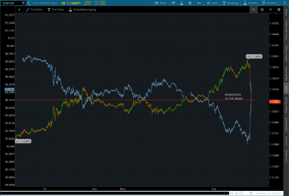289x196 pixels.
Task: Click the Share button
Action: click(160, 3)
